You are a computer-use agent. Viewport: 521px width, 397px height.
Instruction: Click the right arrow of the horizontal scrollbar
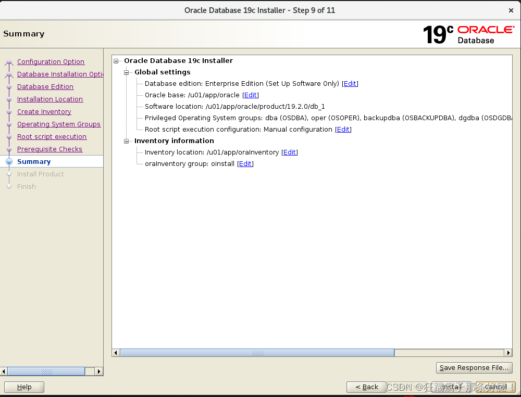[x=508, y=352]
